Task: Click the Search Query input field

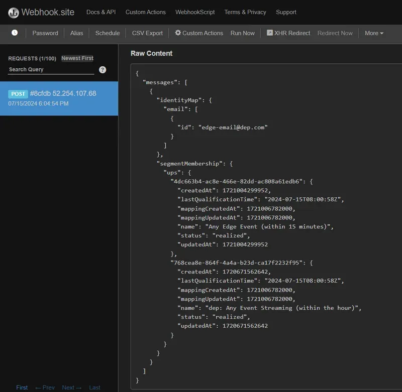Action: point(51,70)
